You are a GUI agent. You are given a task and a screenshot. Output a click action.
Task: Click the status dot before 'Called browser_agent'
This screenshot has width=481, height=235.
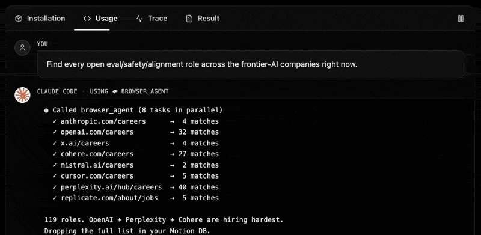(46, 110)
